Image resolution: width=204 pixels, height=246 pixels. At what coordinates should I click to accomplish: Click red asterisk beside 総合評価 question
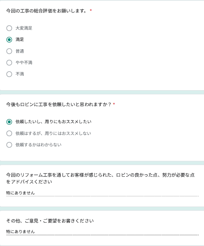(x=91, y=10)
